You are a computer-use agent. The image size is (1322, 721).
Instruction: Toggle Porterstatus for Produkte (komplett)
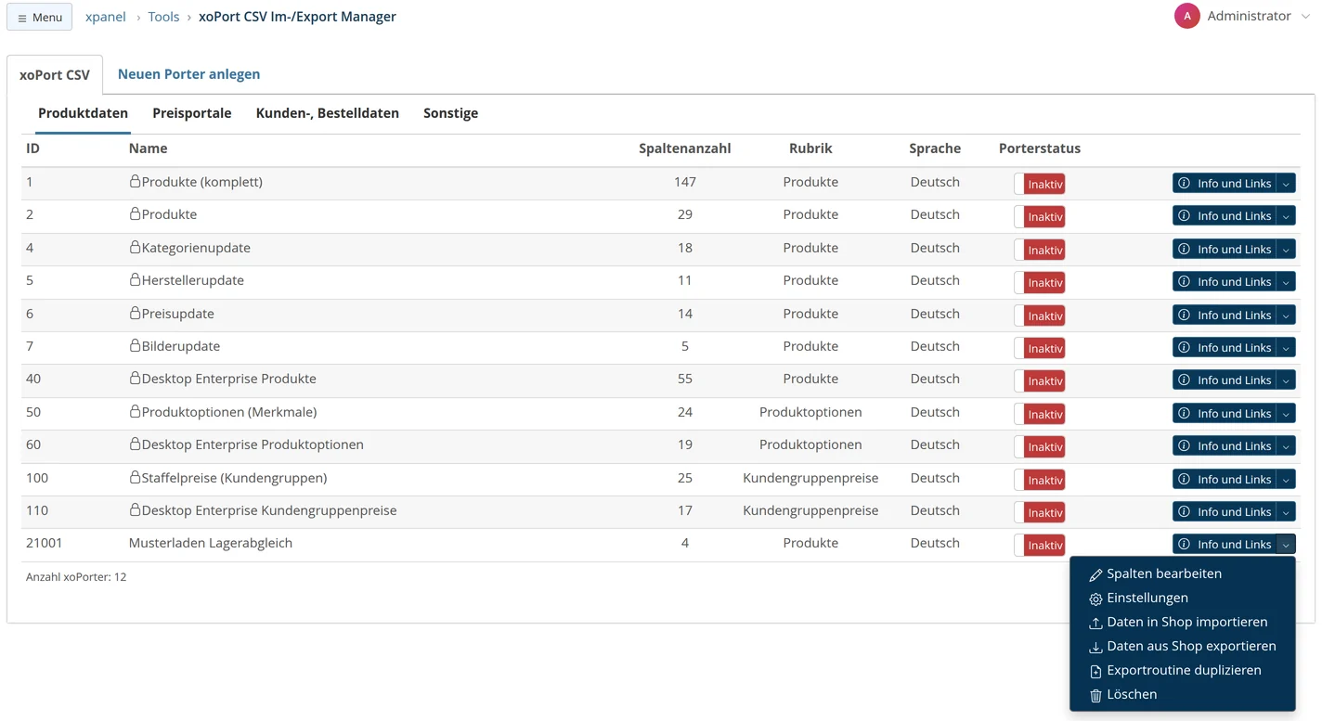point(1040,184)
